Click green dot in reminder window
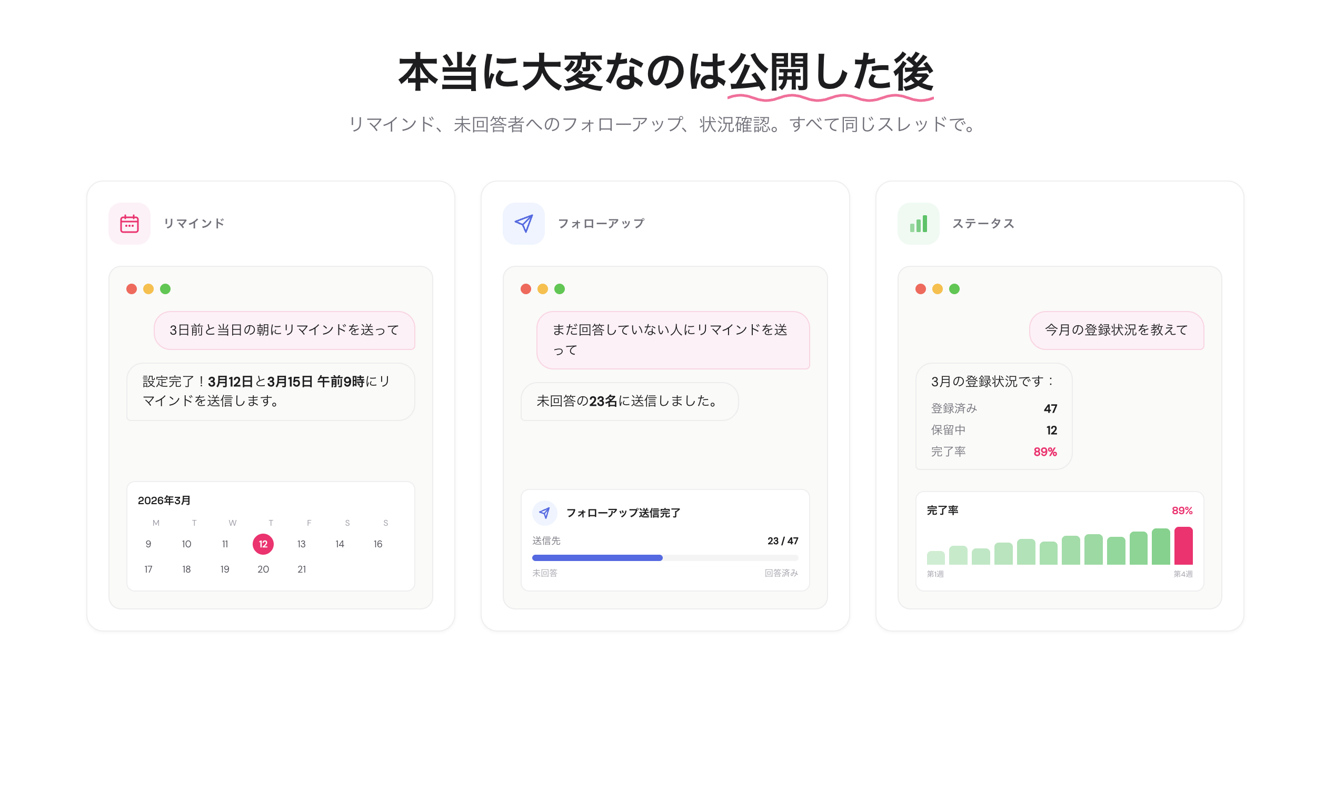 pos(165,289)
